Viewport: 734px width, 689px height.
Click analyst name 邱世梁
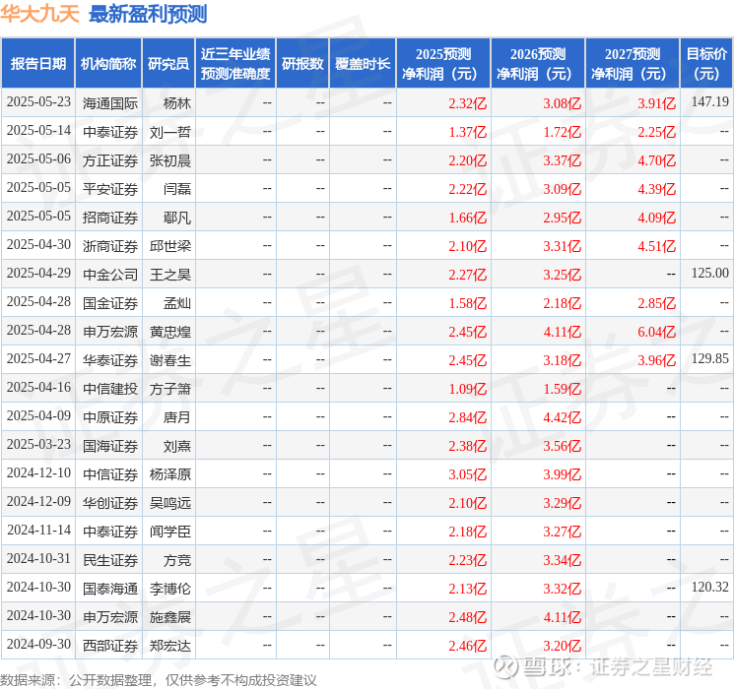169,246
